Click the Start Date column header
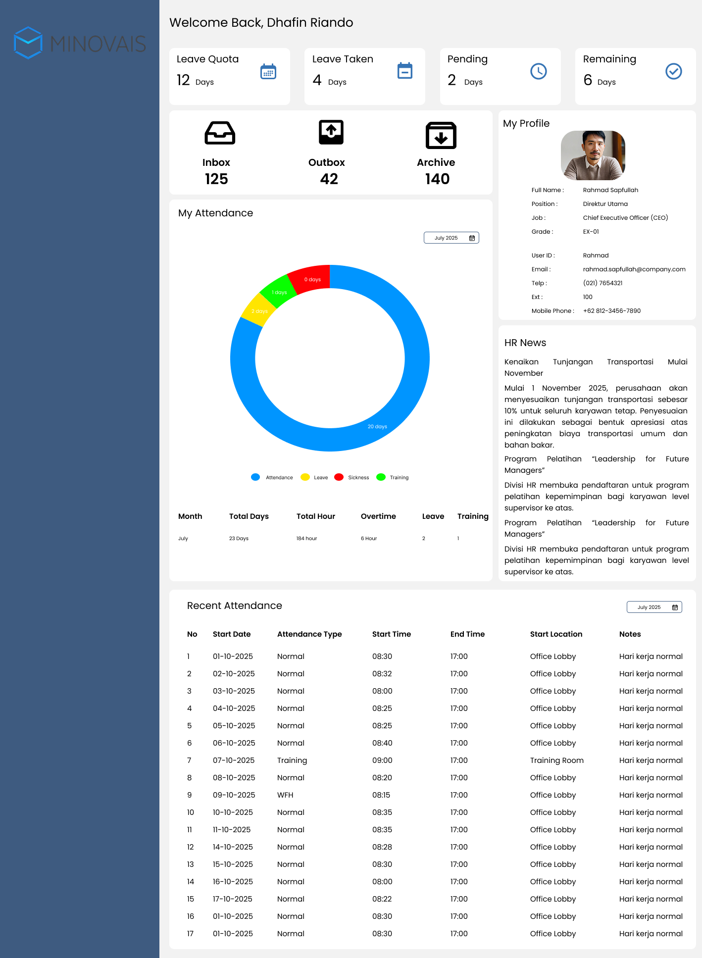This screenshot has height=958, width=702. click(x=232, y=634)
